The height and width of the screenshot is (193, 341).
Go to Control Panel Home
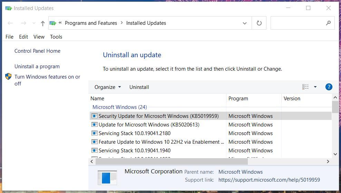37,51
